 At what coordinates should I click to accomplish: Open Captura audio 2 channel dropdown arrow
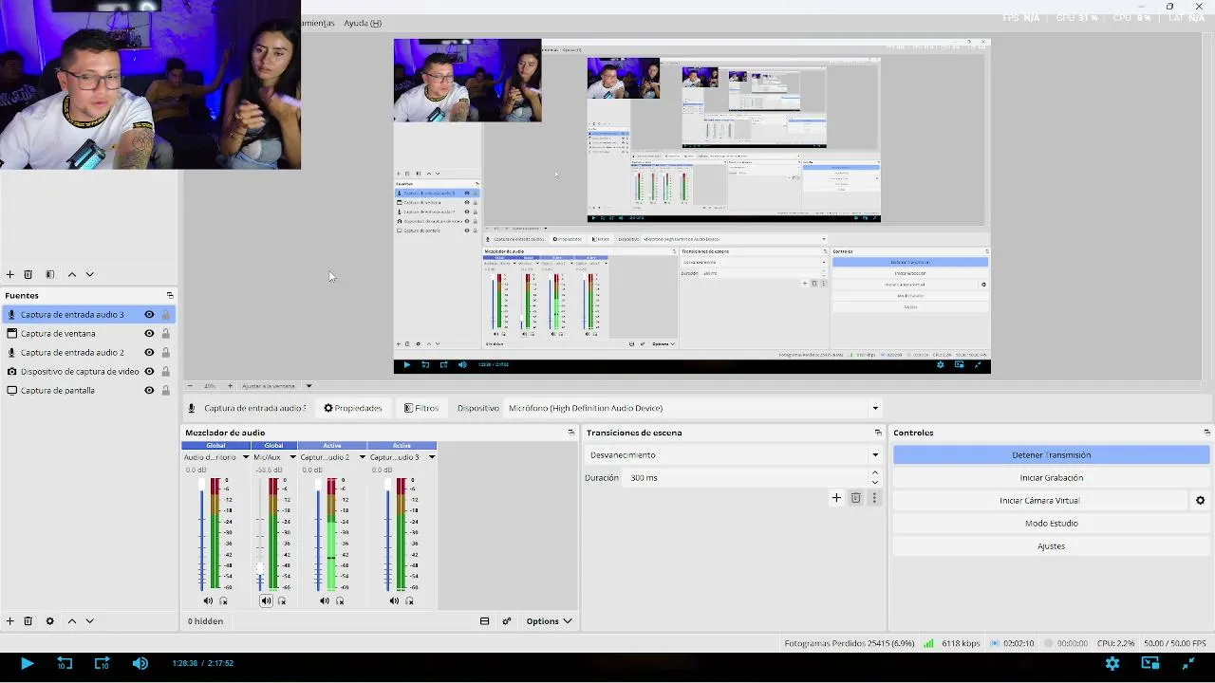(x=362, y=457)
